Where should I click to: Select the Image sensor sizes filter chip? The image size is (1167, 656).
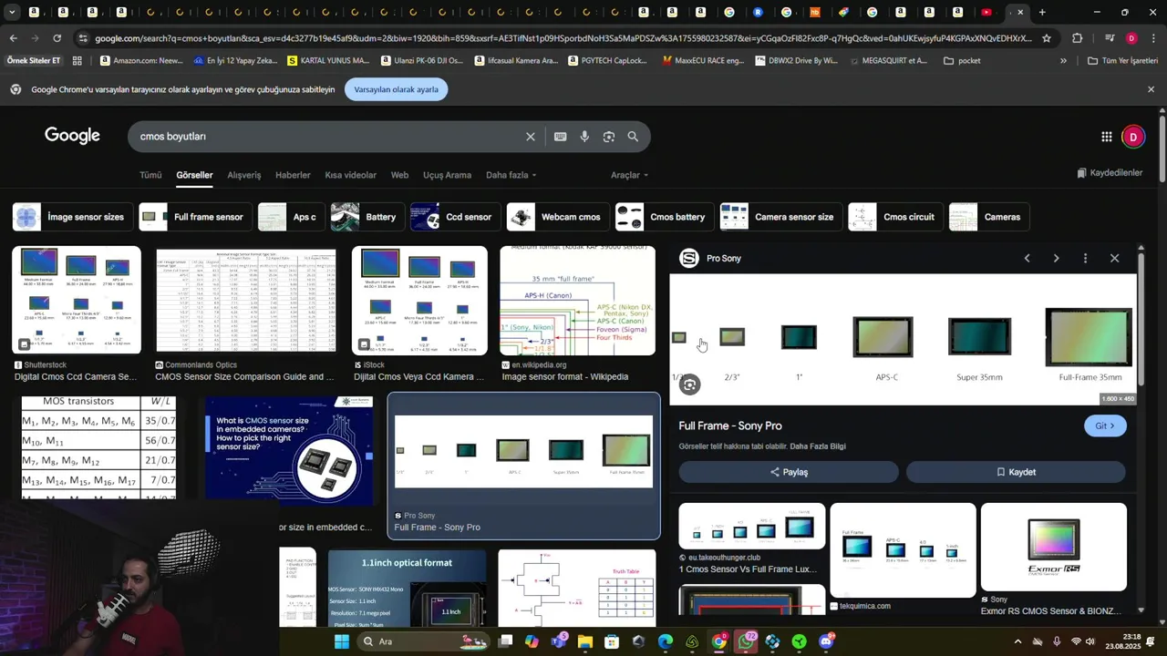[x=72, y=217]
